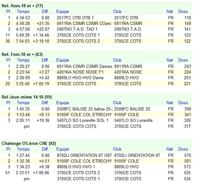This screenshot has height=184, width=197.
Task: Click the "Rel. Fem.18 et + (63)" section heading
Action: pyautogui.click(x=22, y=54)
